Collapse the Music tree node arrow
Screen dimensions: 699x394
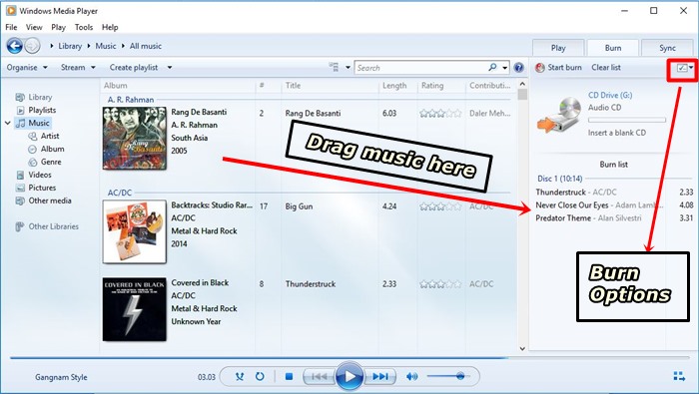pyautogui.click(x=8, y=123)
